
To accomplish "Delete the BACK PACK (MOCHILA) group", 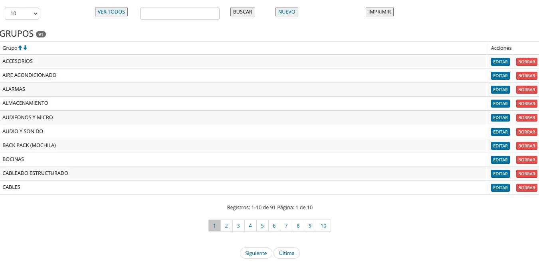I will 527,146.
